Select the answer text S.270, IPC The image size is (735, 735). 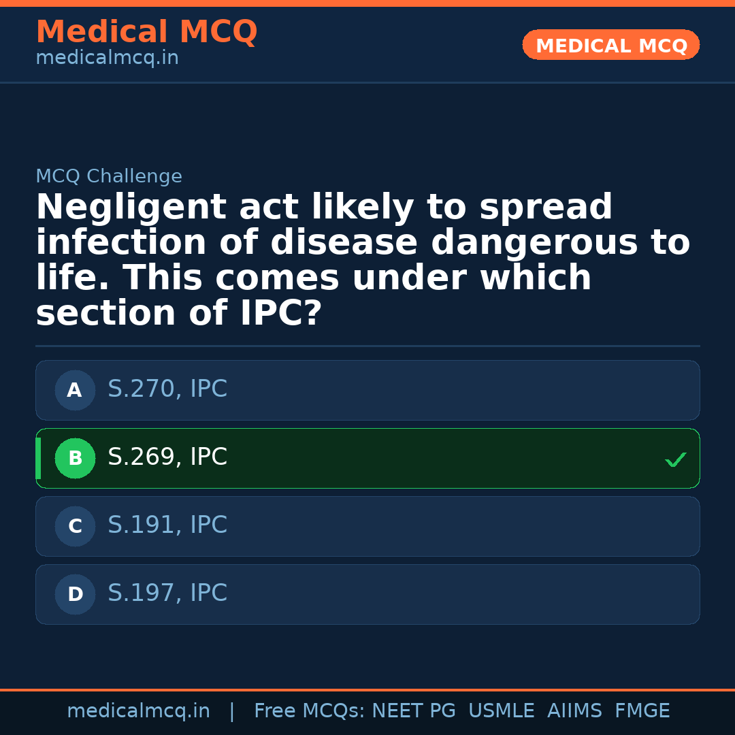[167, 389]
